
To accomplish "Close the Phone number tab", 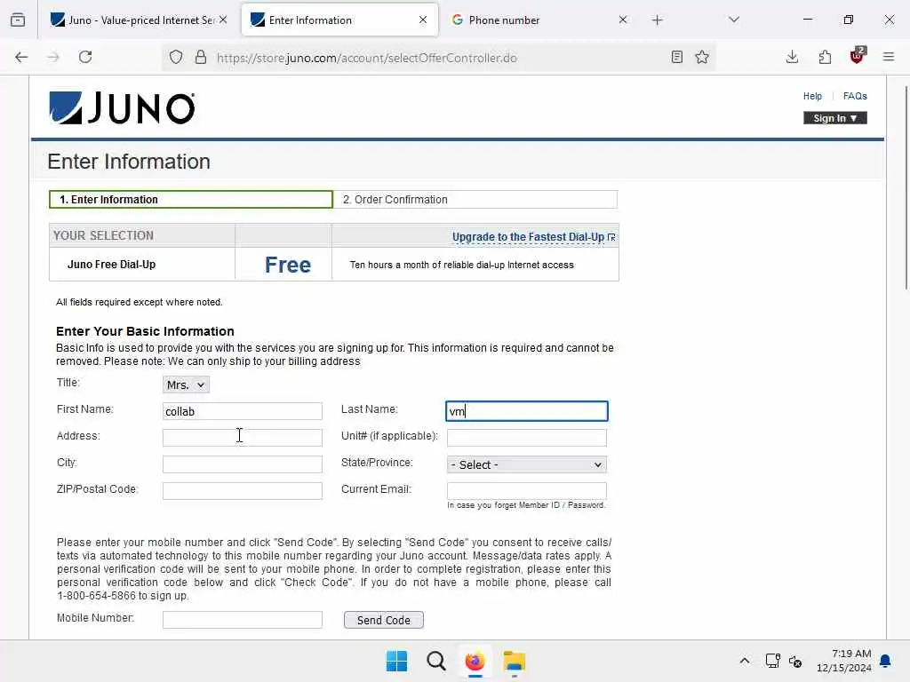I will (623, 20).
